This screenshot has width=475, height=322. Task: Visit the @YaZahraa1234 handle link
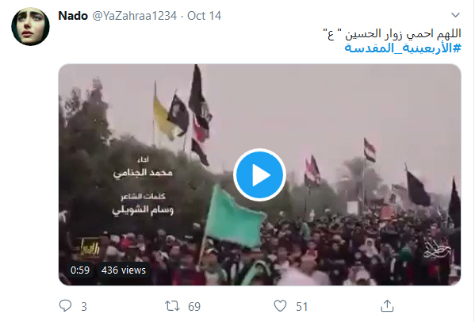[x=135, y=16]
